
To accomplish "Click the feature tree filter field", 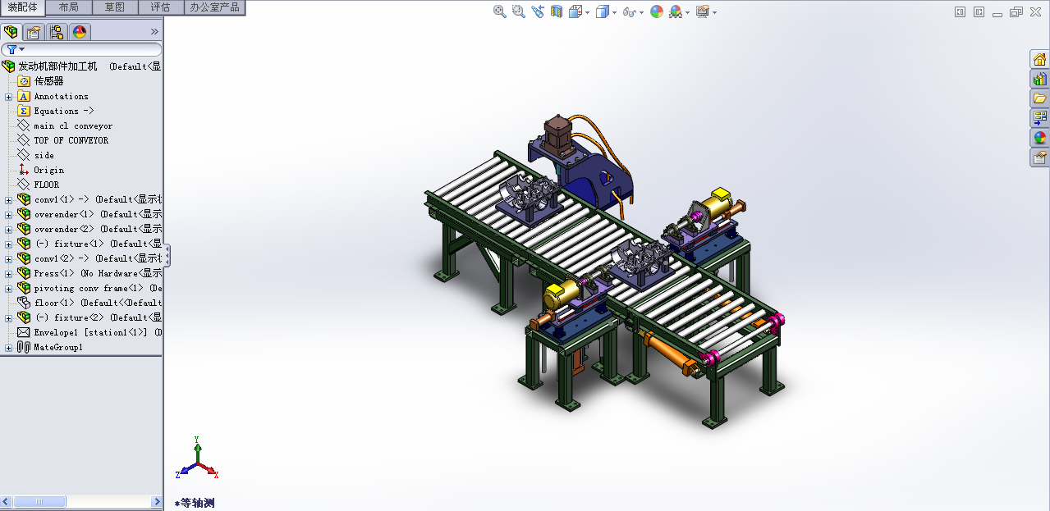I will pos(82,49).
